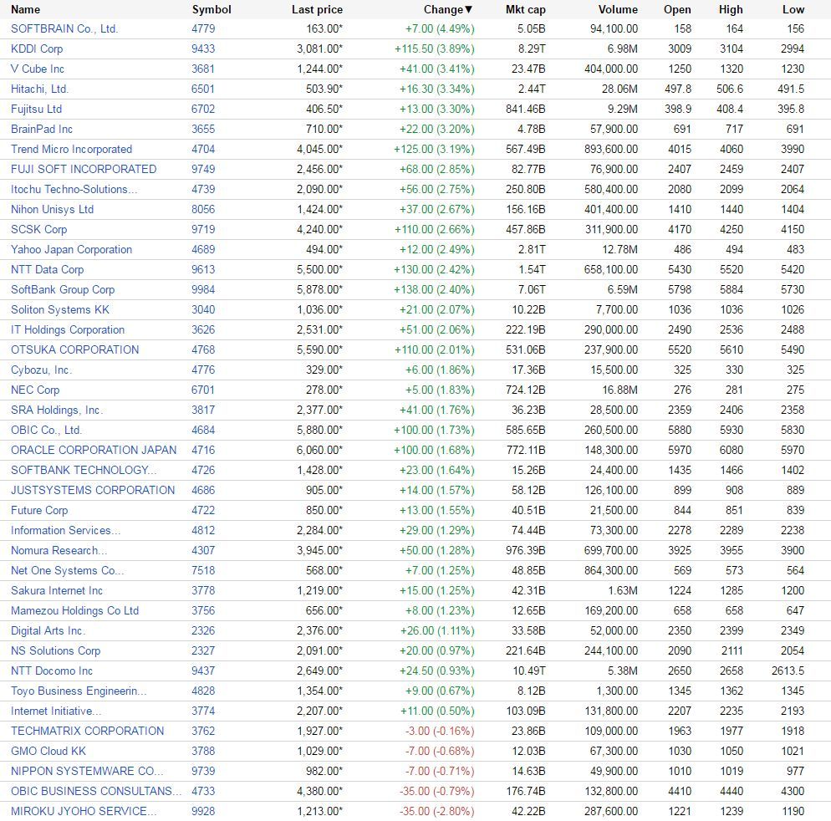Open SoftBank Group Corp link
The image size is (831, 821).
[63, 290]
